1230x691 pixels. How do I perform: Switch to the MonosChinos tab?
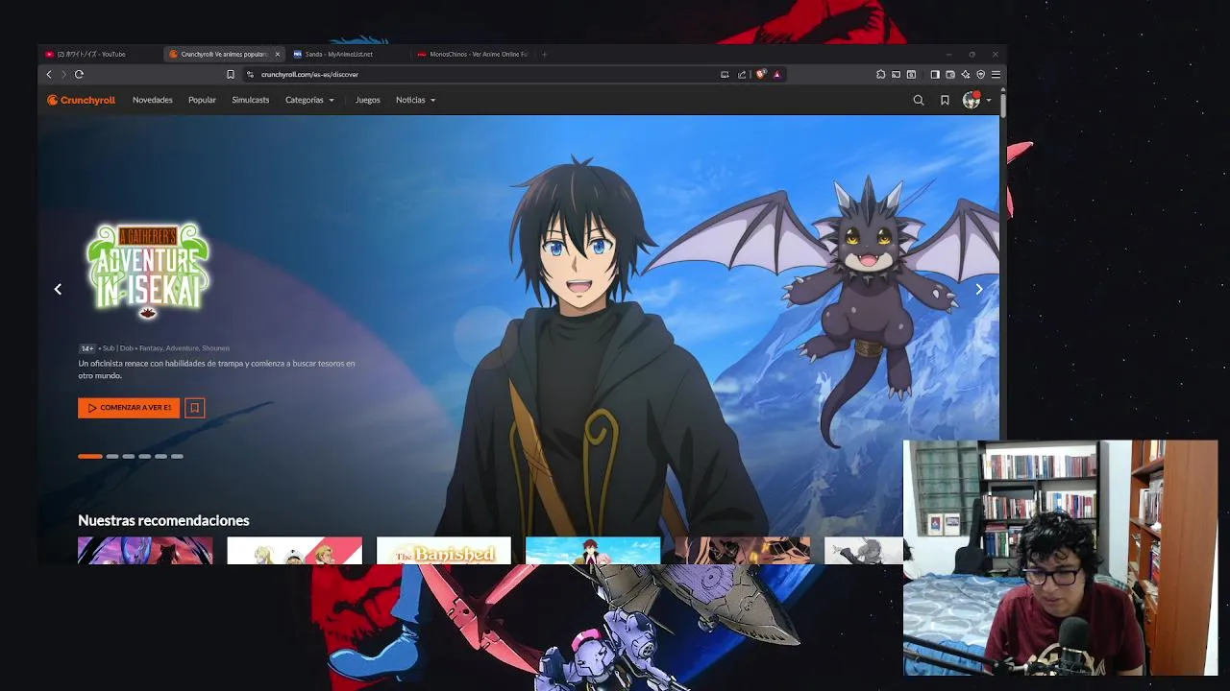[x=472, y=54]
